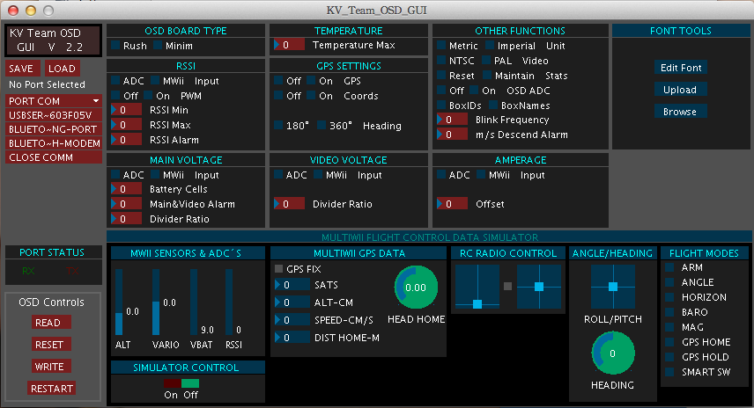Click the left RC radio stick pad
754x408 pixels.
[x=477, y=287]
